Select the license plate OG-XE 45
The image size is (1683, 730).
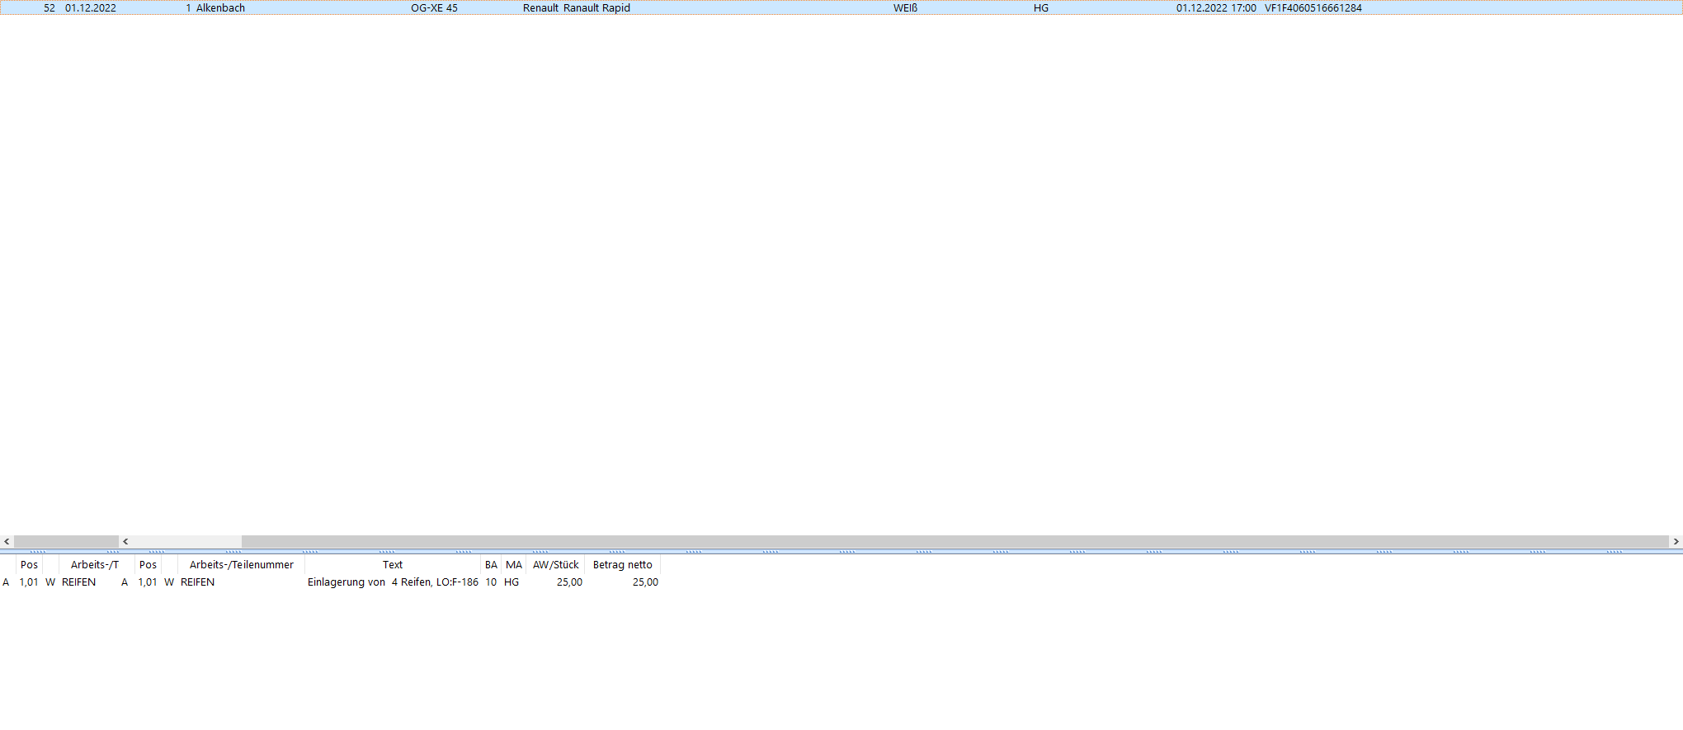[434, 8]
